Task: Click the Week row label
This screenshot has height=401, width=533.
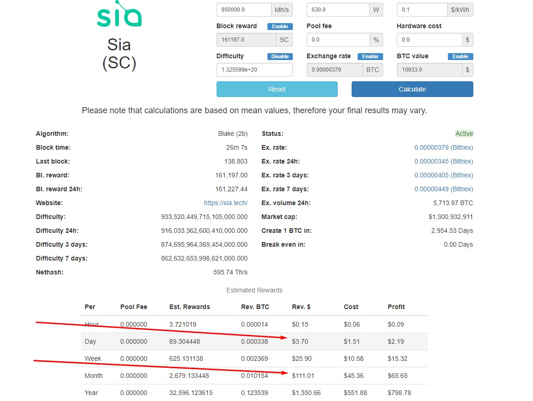Action: (x=93, y=358)
